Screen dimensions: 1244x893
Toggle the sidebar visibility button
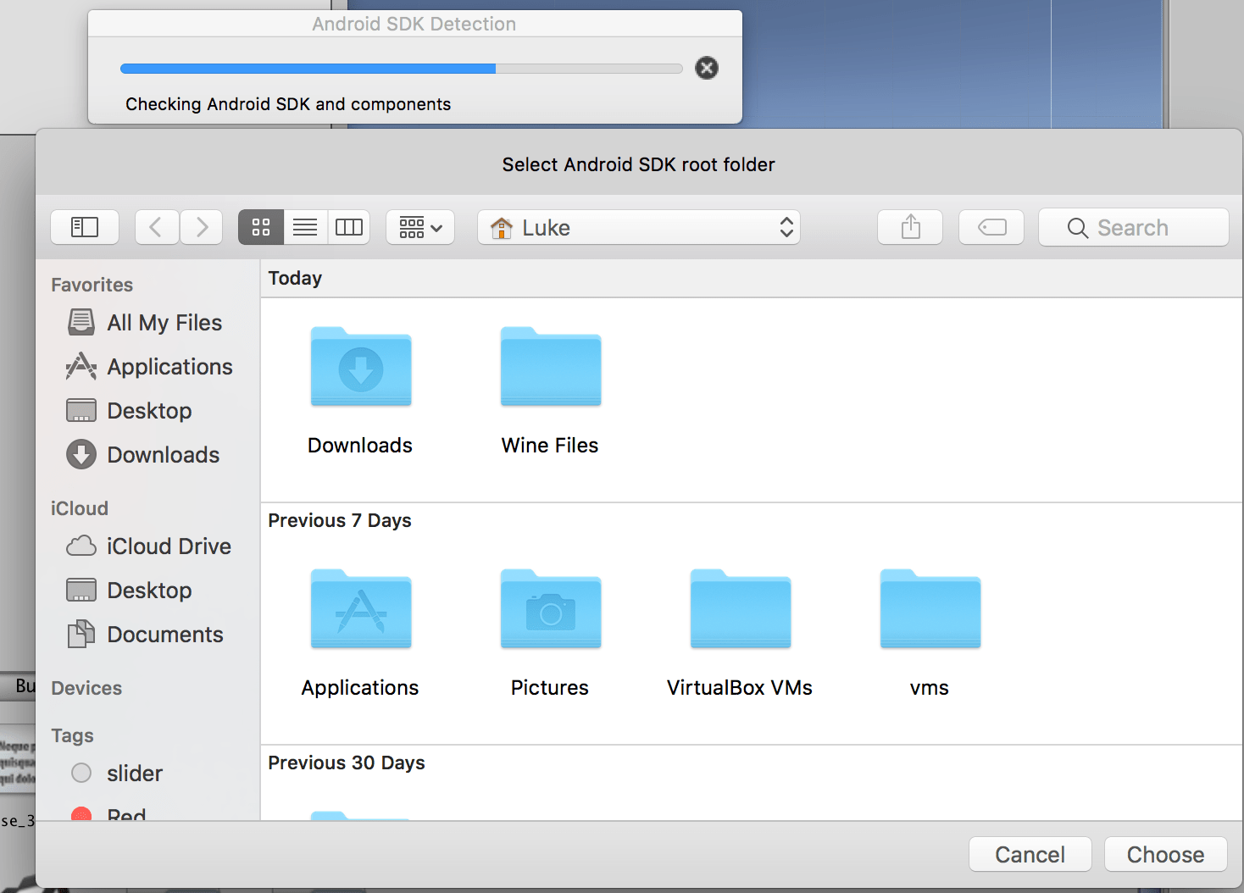tap(84, 227)
